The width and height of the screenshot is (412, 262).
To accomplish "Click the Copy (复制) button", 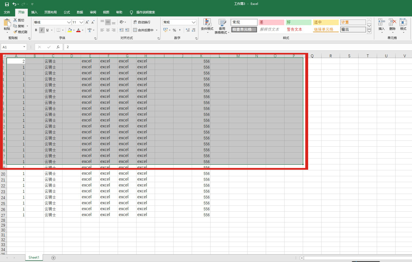I will pos(19,26).
